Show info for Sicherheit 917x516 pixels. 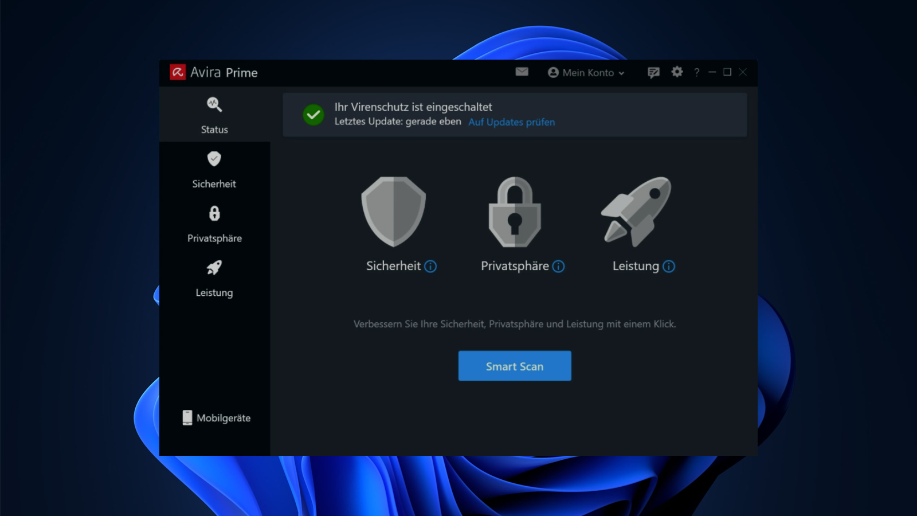click(430, 267)
